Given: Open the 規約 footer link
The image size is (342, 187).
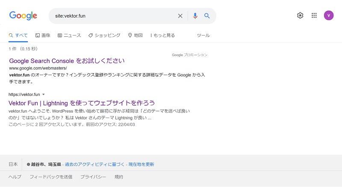Looking at the screenshot, I should click(119, 177).
